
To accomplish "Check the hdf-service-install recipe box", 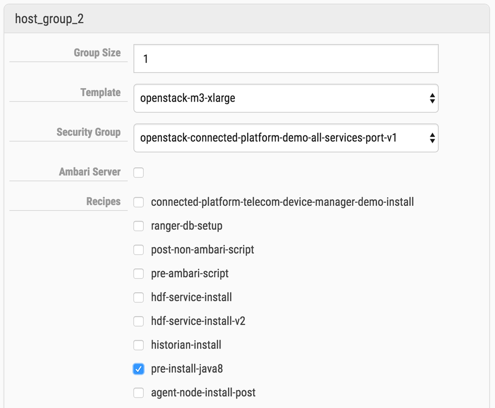I will [x=139, y=297].
